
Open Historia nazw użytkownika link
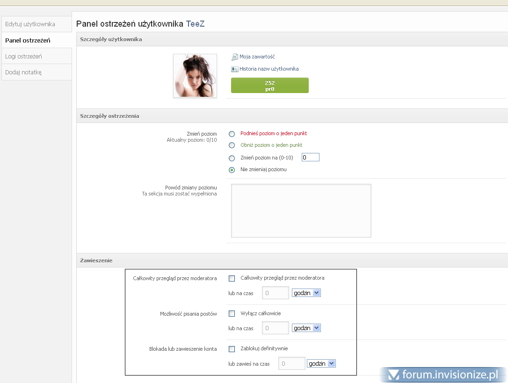(x=269, y=69)
